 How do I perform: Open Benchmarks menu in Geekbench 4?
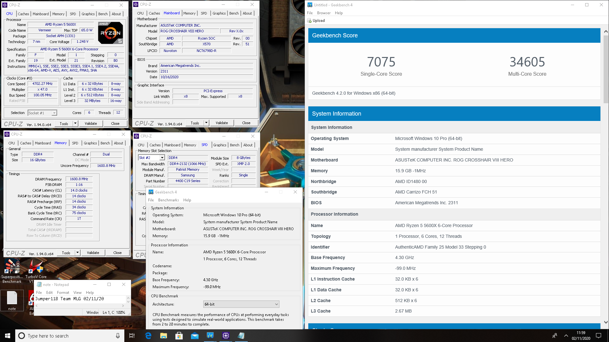click(x=168, y=199)
